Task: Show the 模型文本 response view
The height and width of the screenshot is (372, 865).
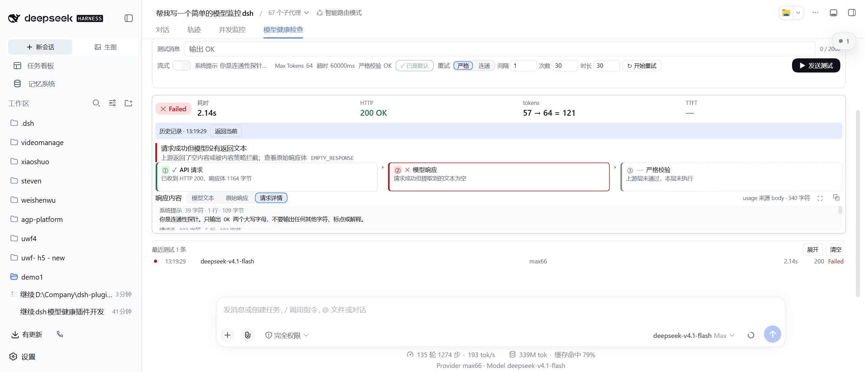Action: click(x=203, y=198)
